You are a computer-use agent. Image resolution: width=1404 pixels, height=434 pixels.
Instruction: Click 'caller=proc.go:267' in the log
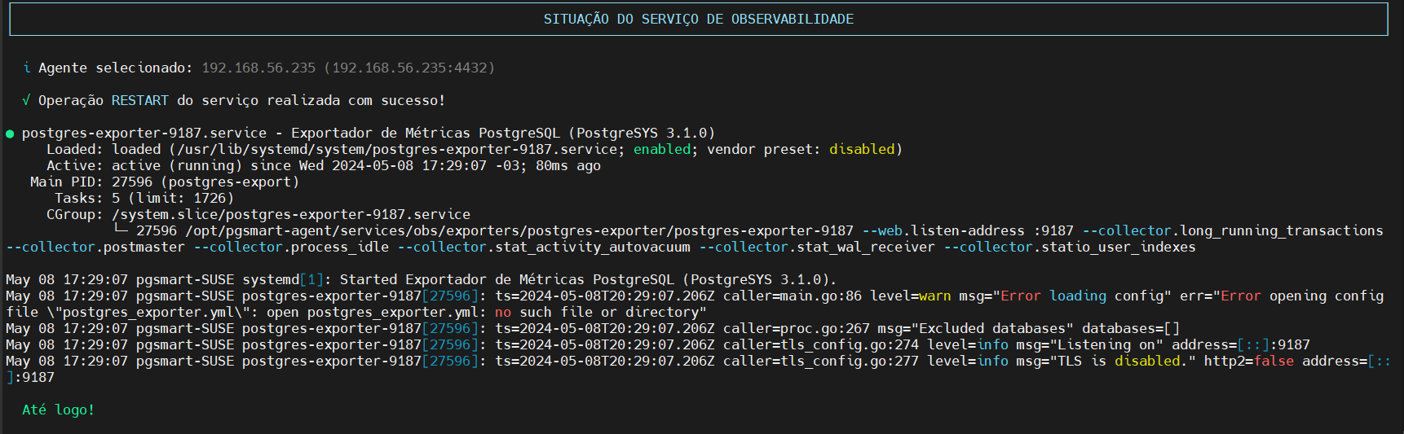click(797, 328)
